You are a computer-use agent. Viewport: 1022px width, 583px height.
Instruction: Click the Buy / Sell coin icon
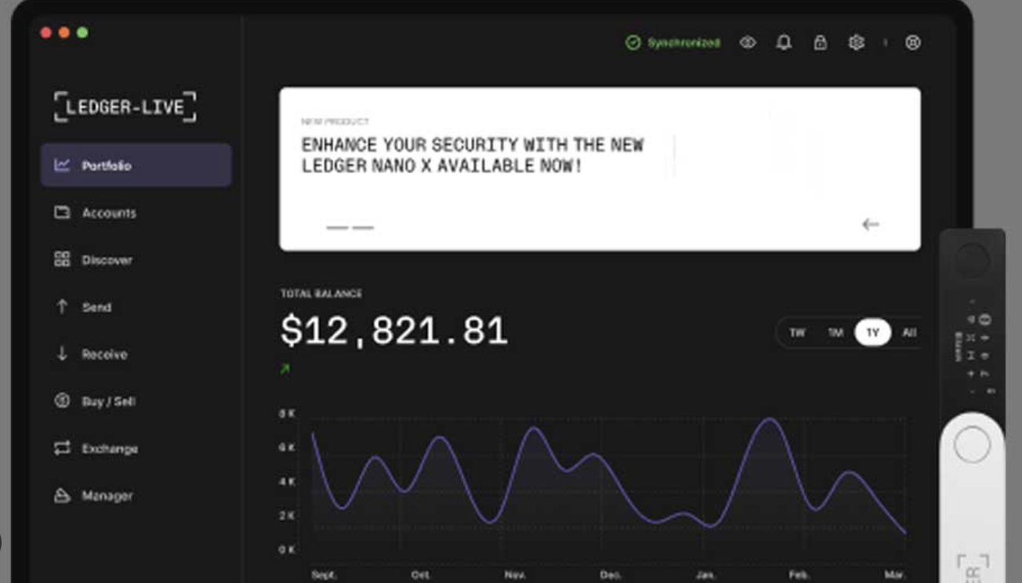[62, 400]
